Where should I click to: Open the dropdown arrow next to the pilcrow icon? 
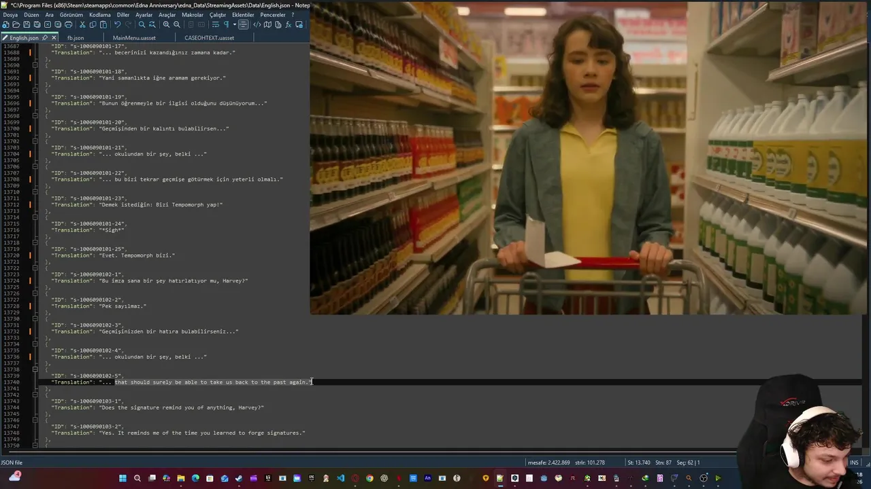[235, 24]
